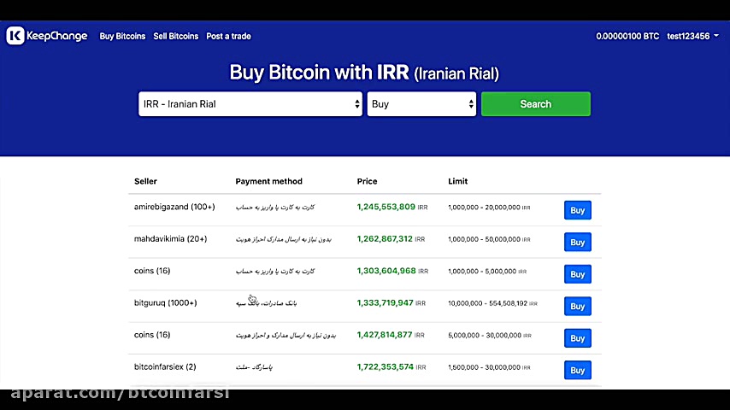Open the IRR - Iranian Rial currency selector
This screenshot has height=410, width=730.
[x=250, y=103]
